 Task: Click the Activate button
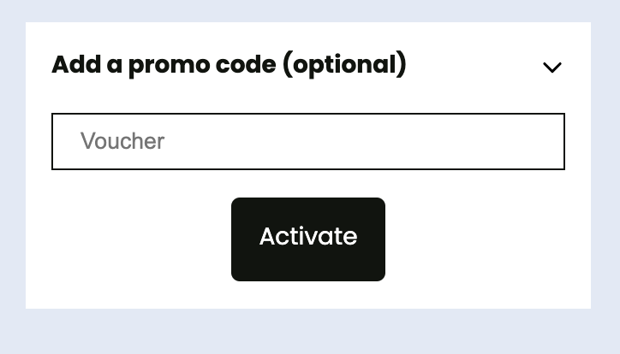pos(308,239)
